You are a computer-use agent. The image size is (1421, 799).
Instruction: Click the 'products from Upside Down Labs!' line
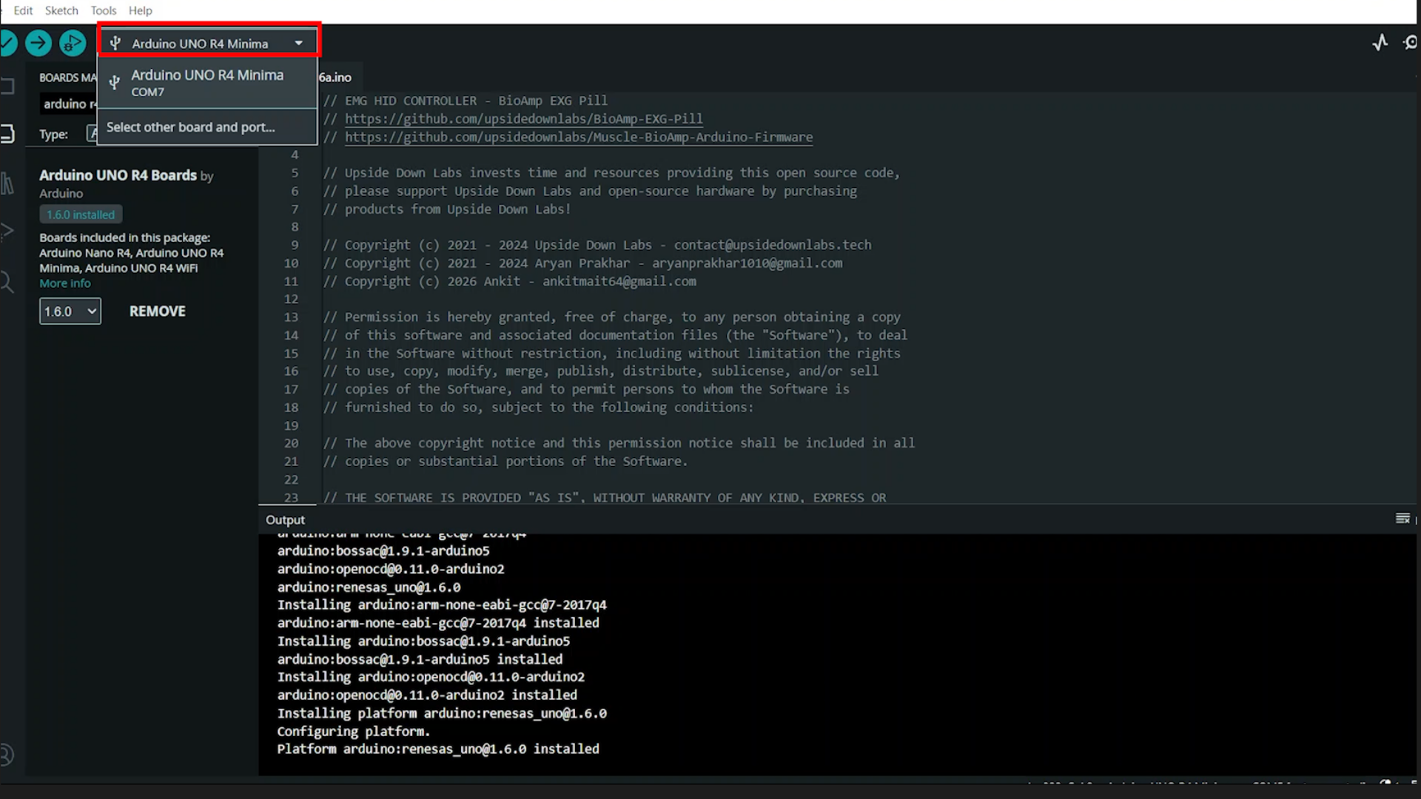click(446, 209)
